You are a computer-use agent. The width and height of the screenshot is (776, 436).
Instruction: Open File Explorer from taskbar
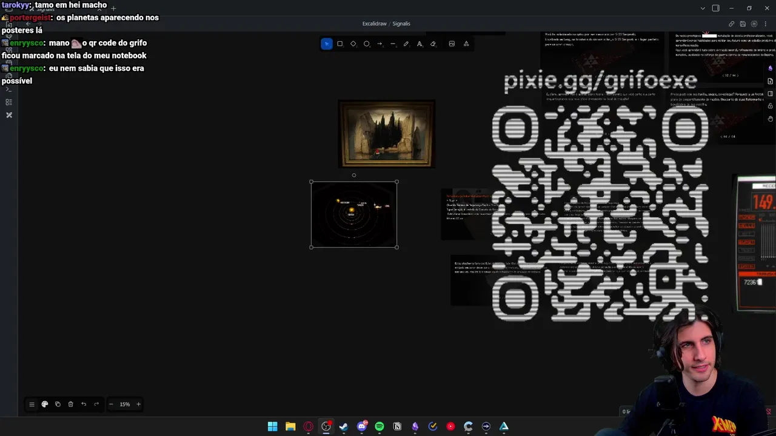(290, 426)
